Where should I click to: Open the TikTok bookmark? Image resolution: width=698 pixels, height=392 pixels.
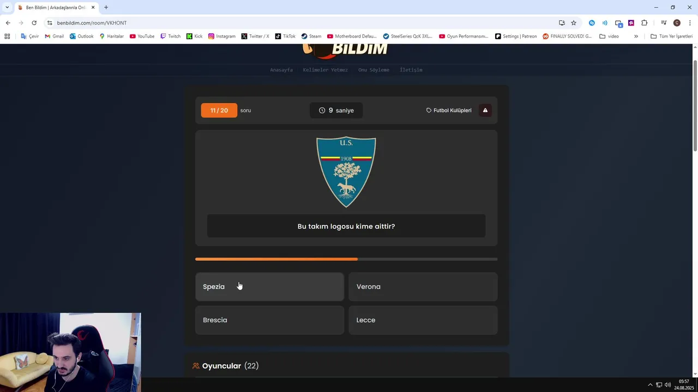[x=285, y=36]
